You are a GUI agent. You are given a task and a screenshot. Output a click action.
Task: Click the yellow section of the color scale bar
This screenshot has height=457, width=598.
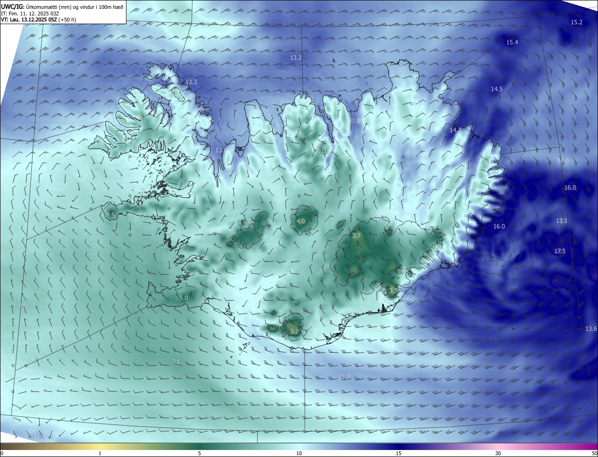pyautogui.click(x=100, y=446)
